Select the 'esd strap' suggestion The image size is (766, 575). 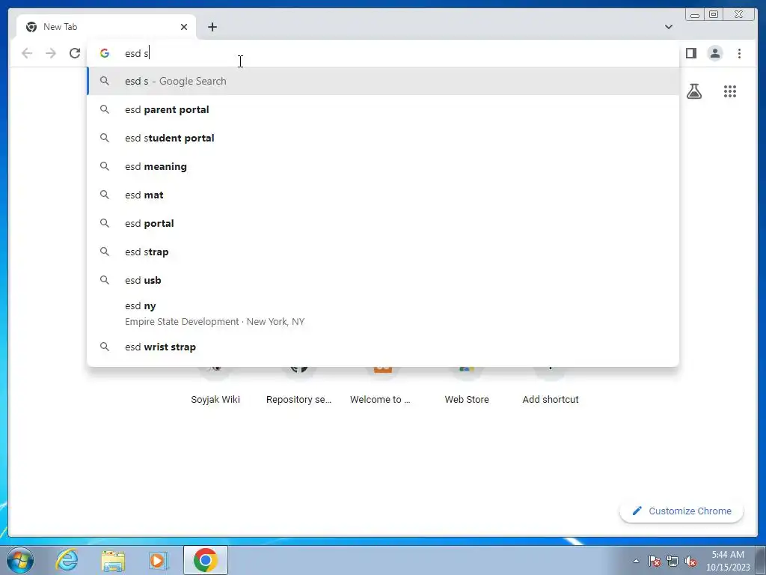point(382,252)
